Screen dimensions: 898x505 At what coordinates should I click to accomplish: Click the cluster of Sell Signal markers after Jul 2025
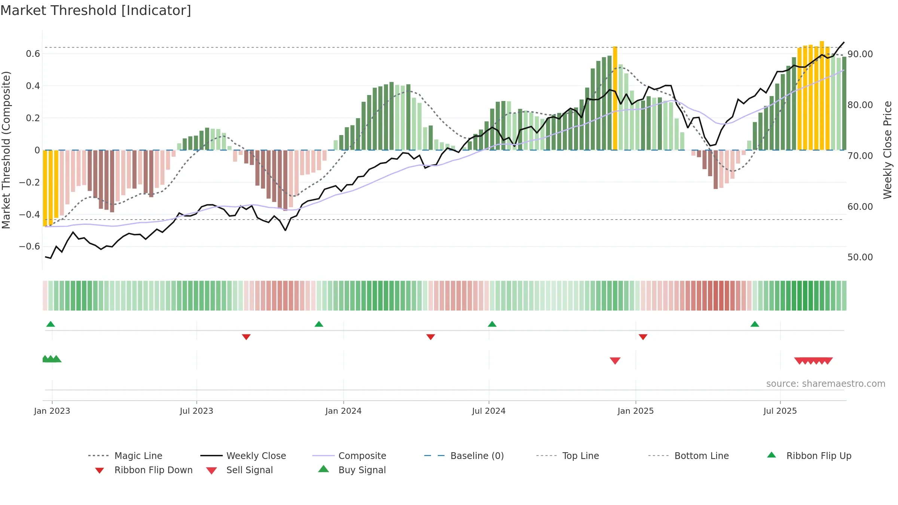click(813, 361)
